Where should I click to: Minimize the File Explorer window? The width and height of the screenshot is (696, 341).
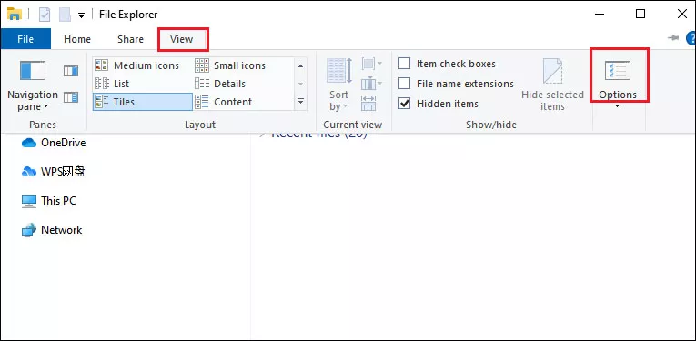pos(600,14)
